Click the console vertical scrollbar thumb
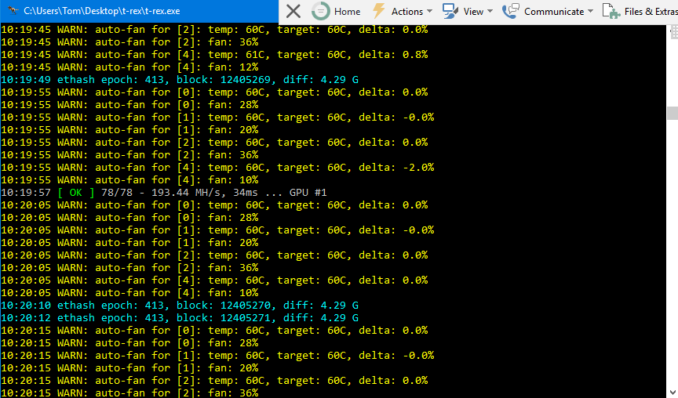This screenshot has width=678, height=398. tap(673, 113)
